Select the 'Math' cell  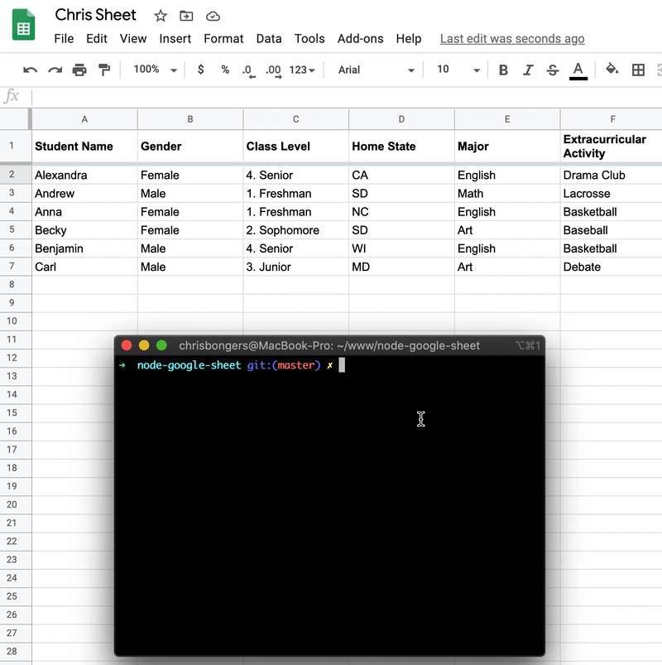pyautogui.click(x=507, y=194)
